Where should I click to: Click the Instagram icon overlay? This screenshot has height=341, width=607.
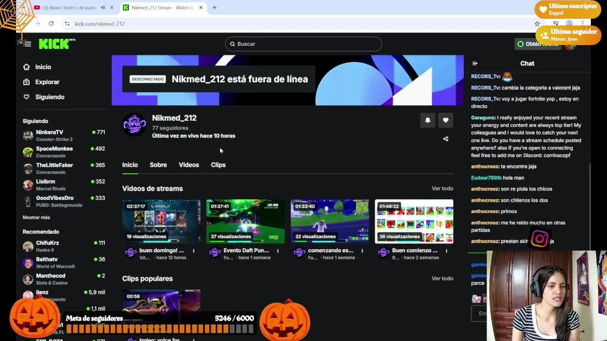pyautogui.click(x=540, y=239)
